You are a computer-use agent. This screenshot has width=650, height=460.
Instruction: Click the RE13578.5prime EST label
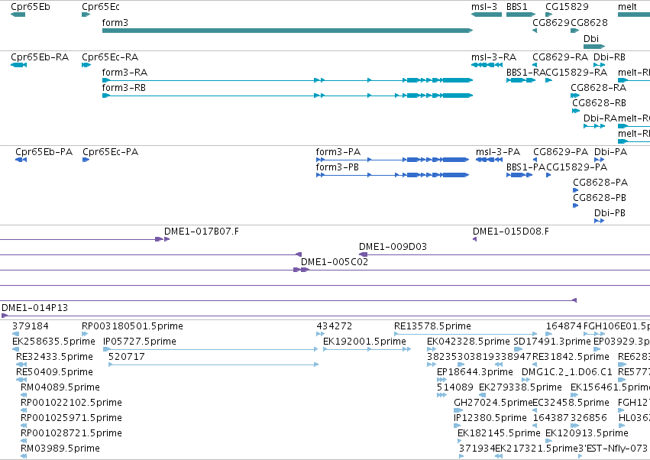(432, 326)
